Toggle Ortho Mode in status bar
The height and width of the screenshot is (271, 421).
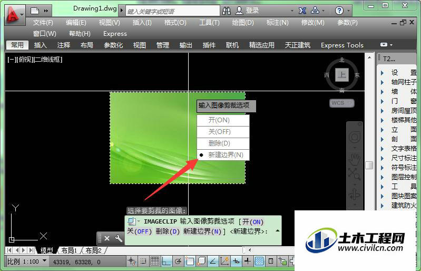click(167, 261)
